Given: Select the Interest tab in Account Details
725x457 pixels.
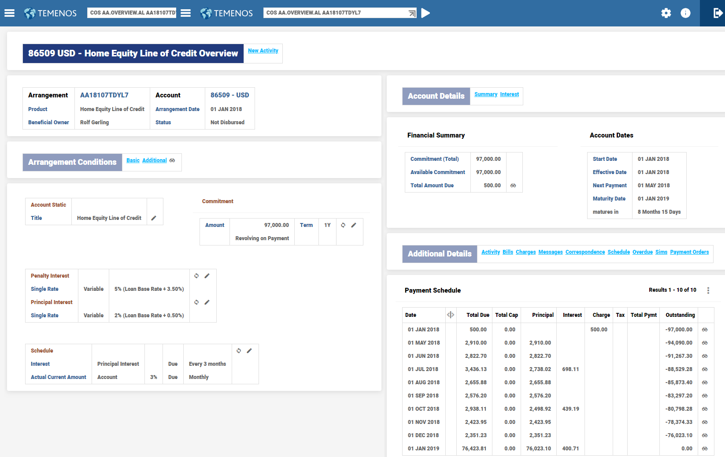Looking at the screenshot, I should coord(509,94).
